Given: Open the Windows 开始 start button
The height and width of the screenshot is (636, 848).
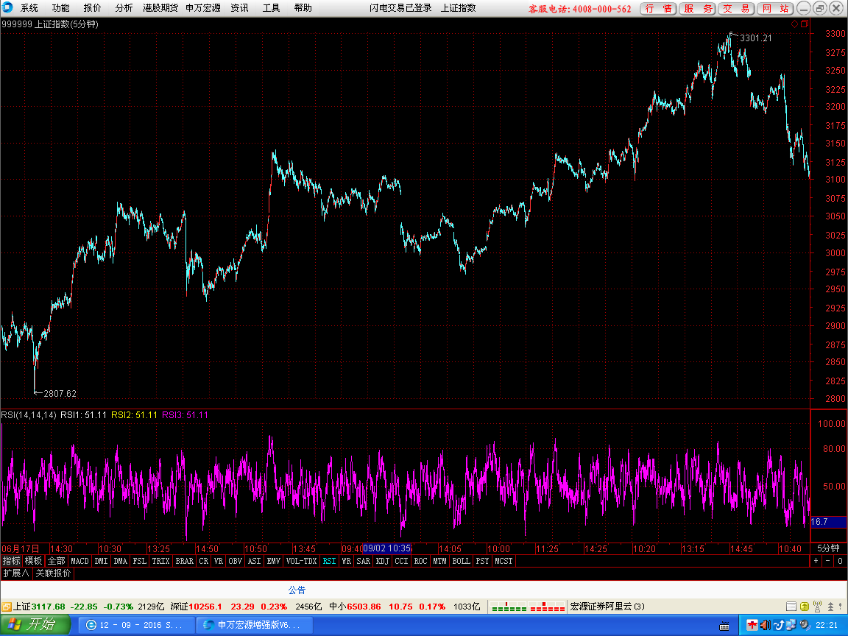Looking at the screenshot, I should (35, 625).
